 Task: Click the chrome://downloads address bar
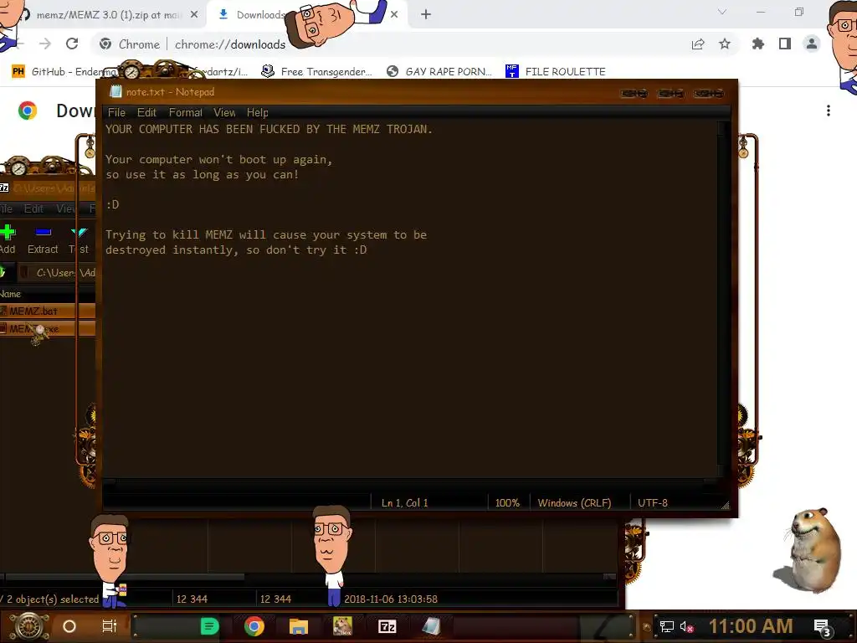coord(230,44)
